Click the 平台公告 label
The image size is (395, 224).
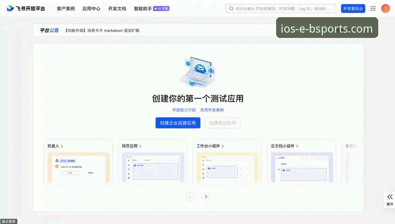click(49, 30)
